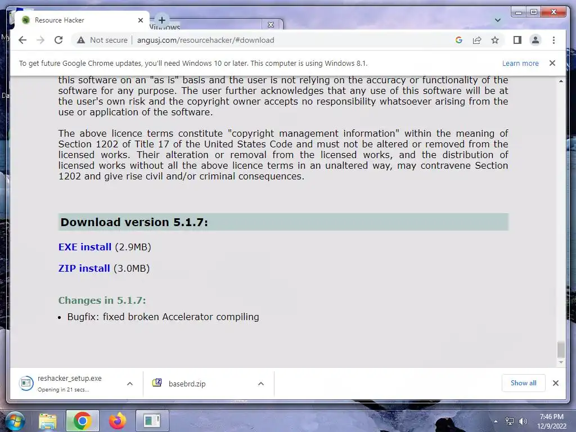Close the background window's tab
576x432 pixels.
(x=271, y=25)
